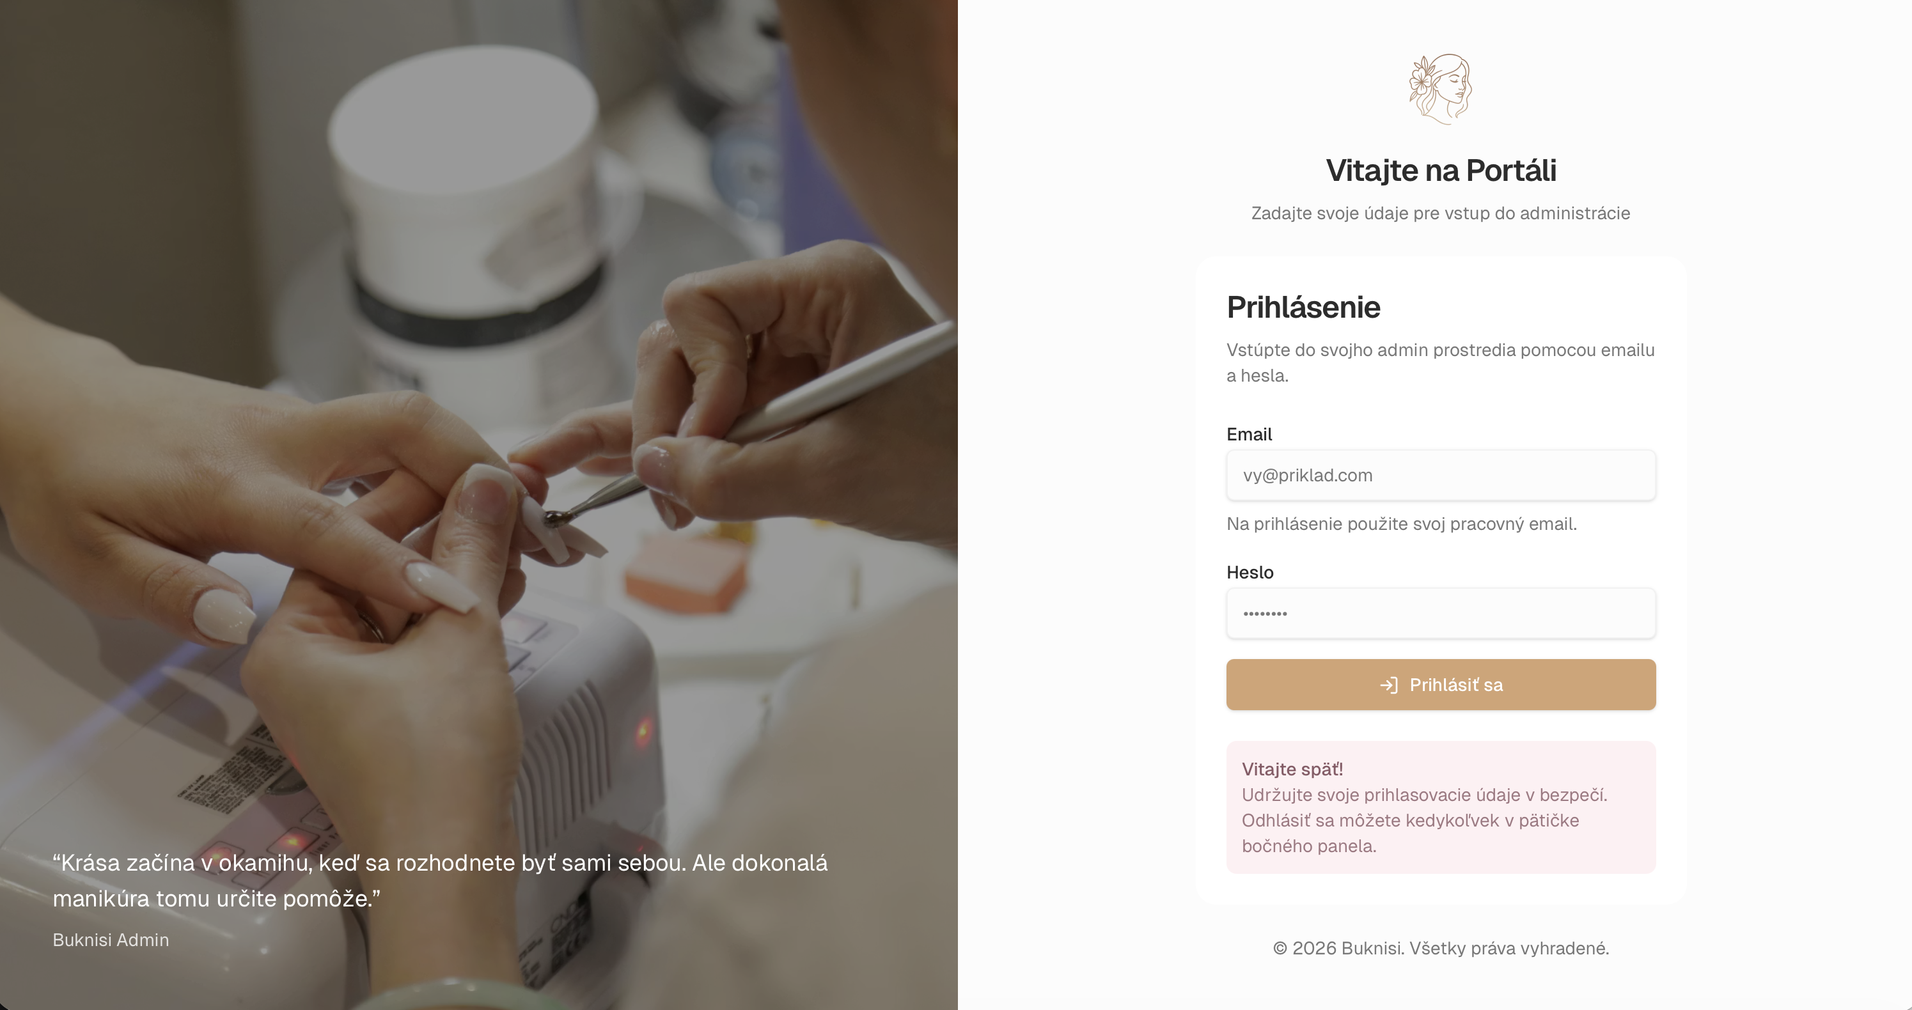Viewport: 1912px width, 1010px height.
Task: Click the Krása začína quote text
Action: coord(440,880)
